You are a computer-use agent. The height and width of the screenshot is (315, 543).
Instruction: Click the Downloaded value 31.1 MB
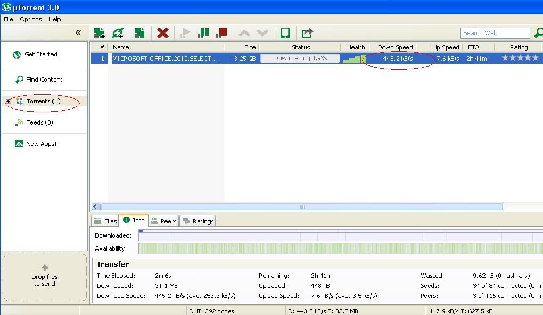coord(166,286)
